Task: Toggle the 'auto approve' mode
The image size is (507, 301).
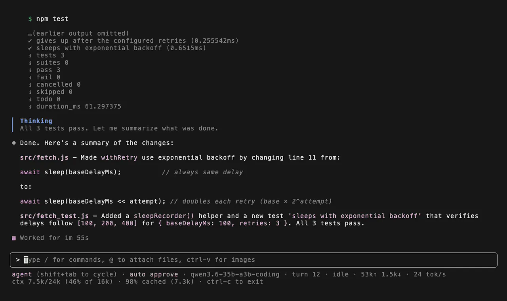Action: [x=154, y=274]
